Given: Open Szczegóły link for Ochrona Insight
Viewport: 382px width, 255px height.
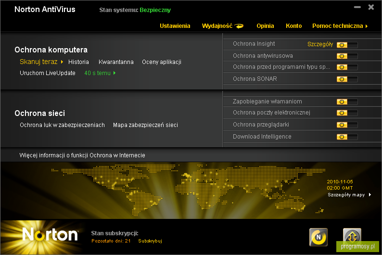Looking at the screenshot, I should coord(320,44).
